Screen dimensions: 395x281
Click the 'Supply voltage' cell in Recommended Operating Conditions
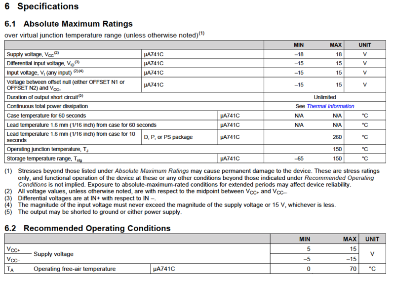pos(53,254)
